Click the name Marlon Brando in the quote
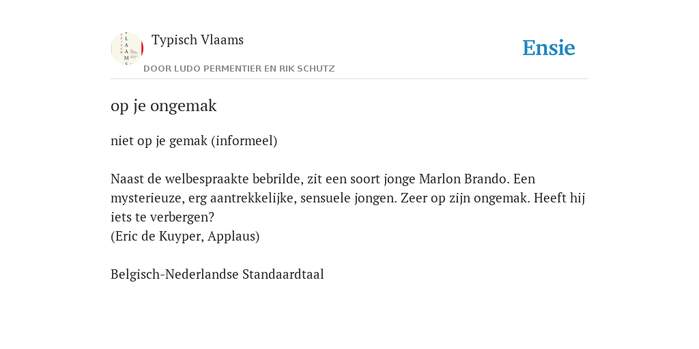 point(463,179)
